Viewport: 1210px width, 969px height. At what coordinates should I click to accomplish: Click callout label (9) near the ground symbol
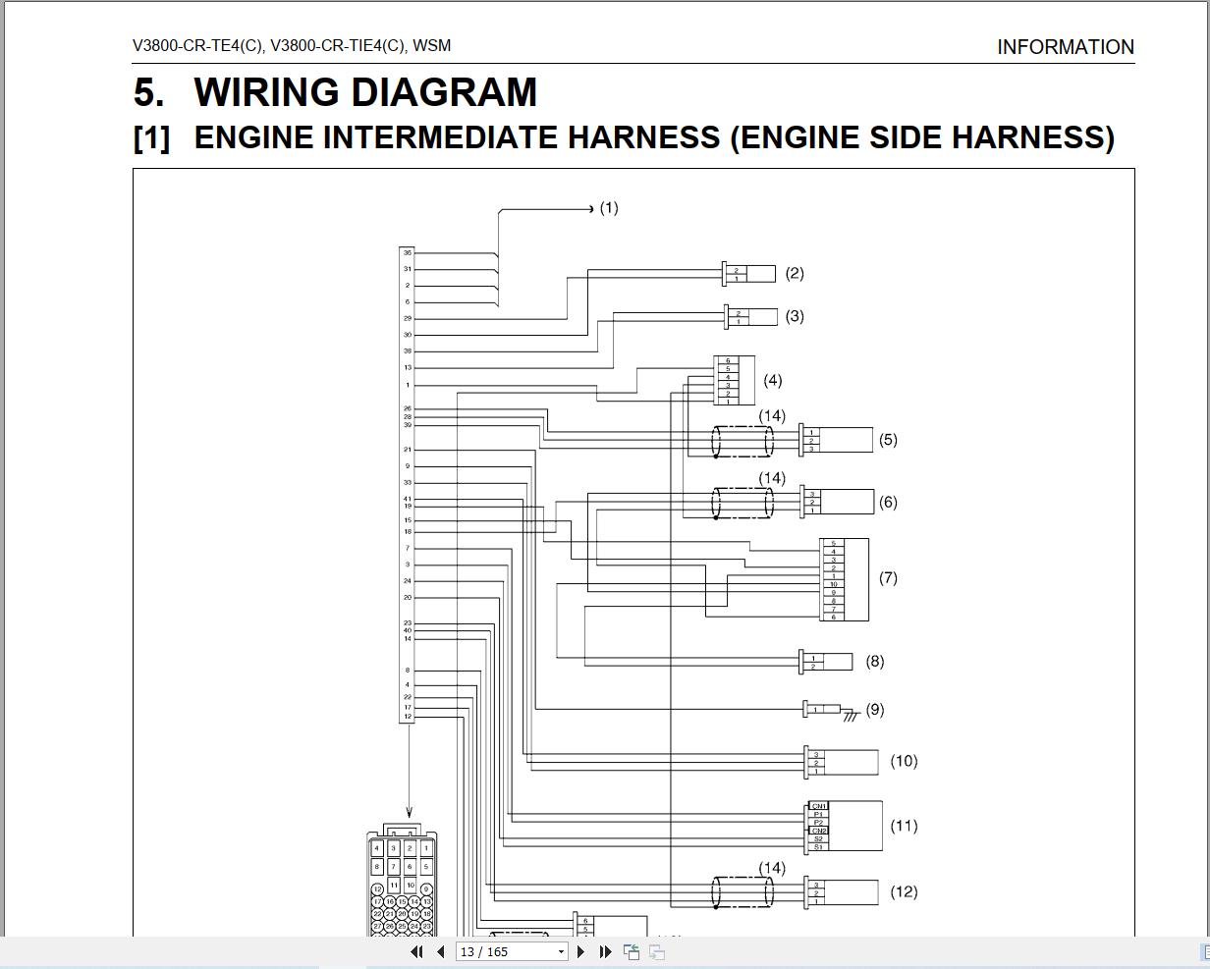pos(874,709)
